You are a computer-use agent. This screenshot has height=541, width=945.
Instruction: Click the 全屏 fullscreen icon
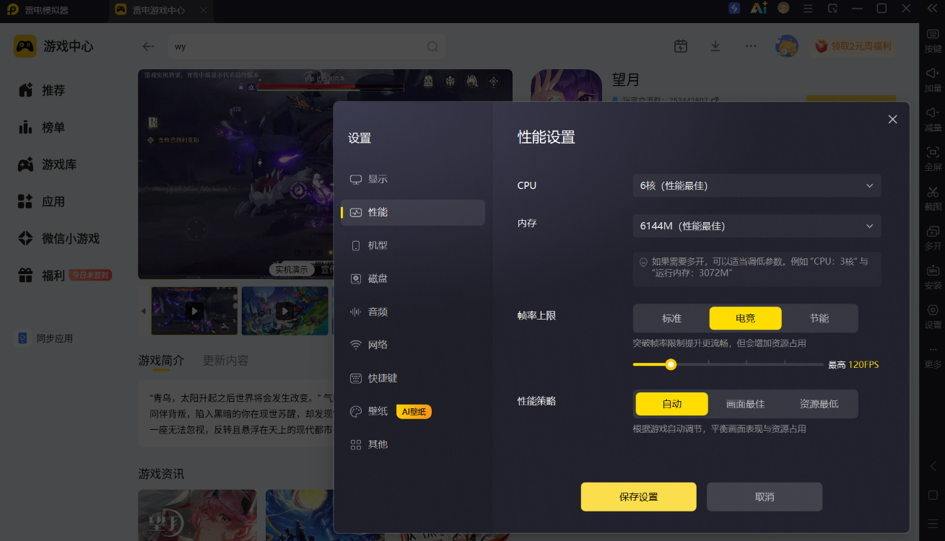(x=933, y=152)
